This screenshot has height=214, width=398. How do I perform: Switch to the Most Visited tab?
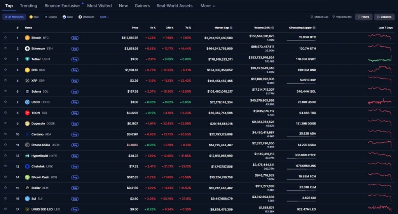[x=99, y=5]
